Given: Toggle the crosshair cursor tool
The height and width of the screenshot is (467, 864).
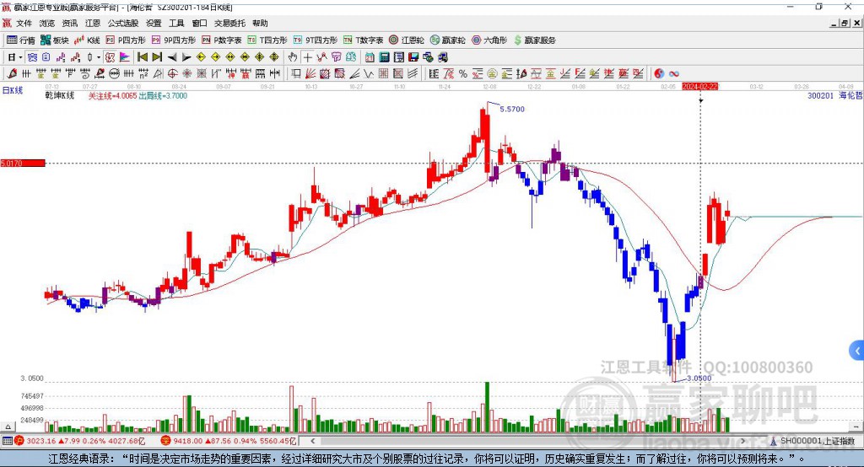Looking at the screenshot, I should 307,57.
